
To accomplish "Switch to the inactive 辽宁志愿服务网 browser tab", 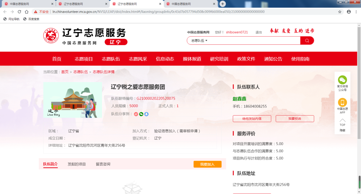I will point(83,4).
